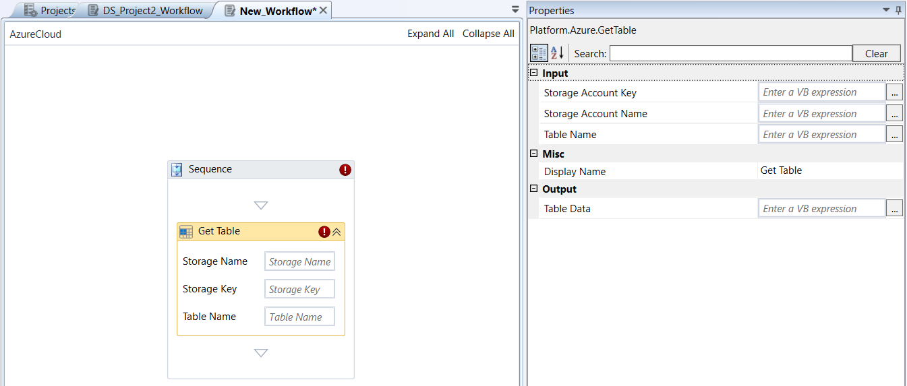Close the New_Workflow tab
This screenshot has width=907, height=386.
click(323, 10)
